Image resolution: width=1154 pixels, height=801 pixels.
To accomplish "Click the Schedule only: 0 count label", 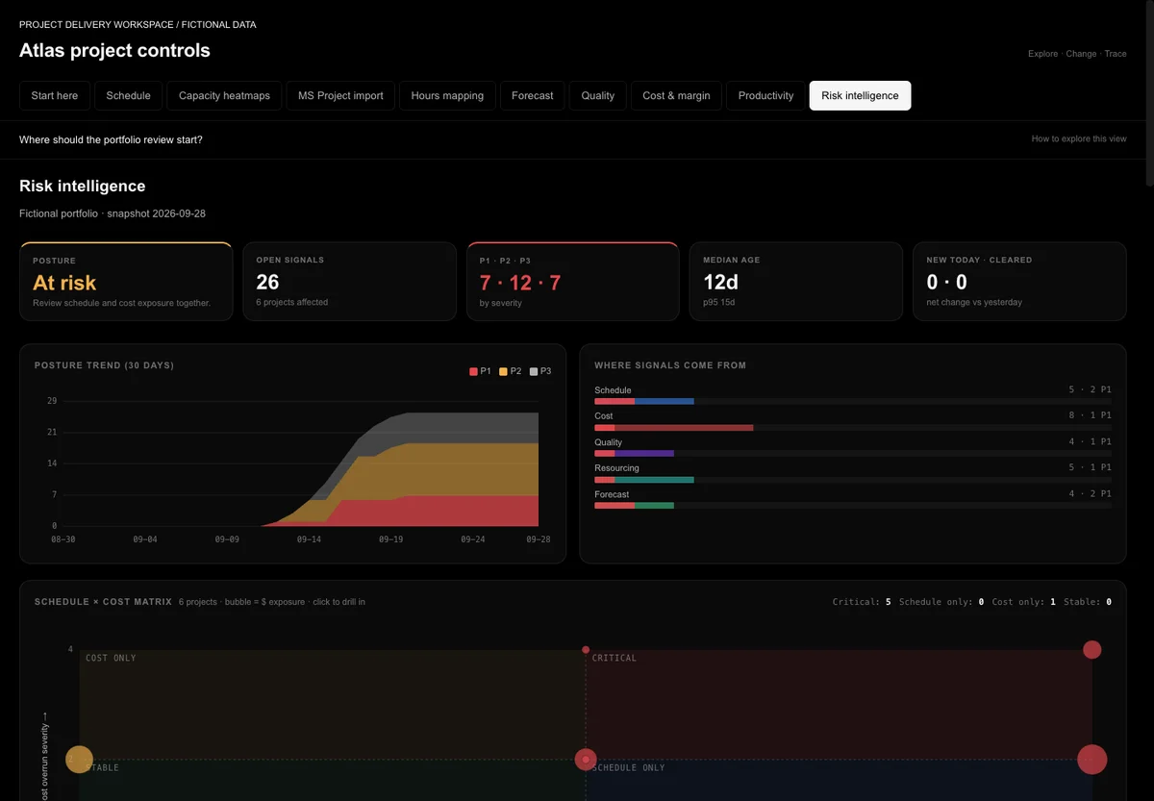I will [x=941, y=602].
